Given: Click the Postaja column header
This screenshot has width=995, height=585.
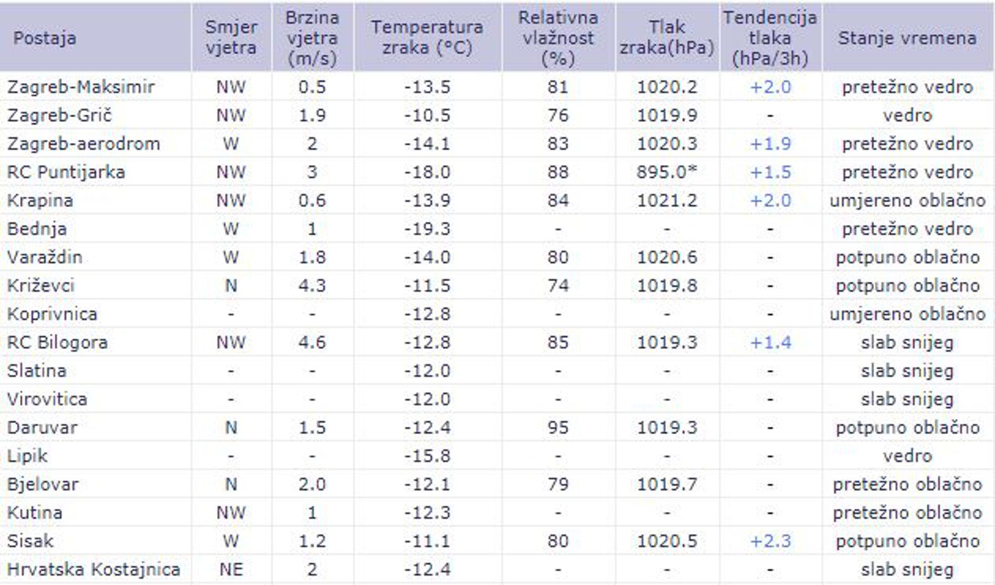Looking at the screenshot, I should [44, 38].
